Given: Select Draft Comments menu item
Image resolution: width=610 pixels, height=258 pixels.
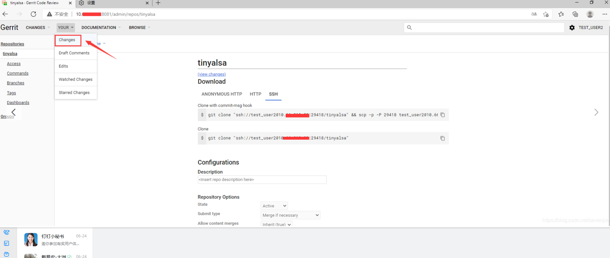Looking at the screenshot, I should click(x=74, y=53).
